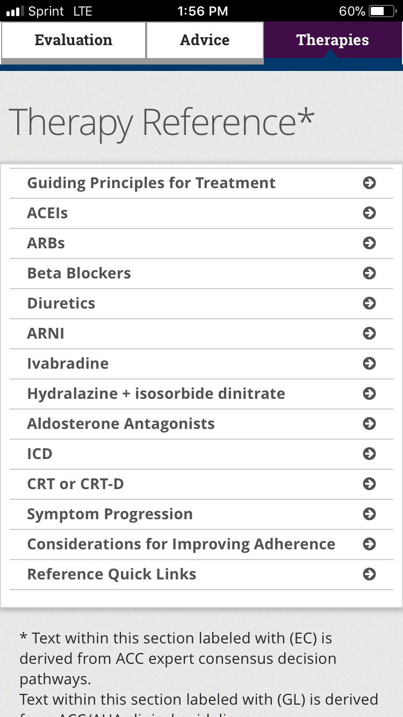Click the Ivabradine arrow icon
The image size is (403, 717).
tap(369, 363)
